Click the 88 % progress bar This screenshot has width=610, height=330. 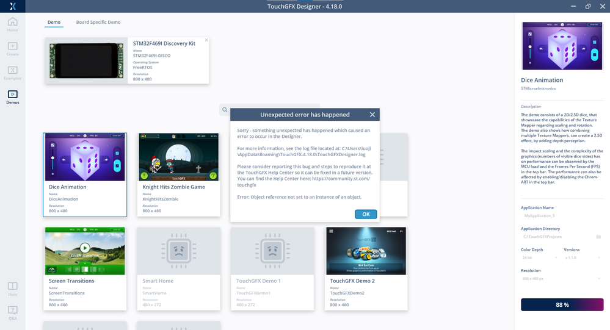click(x=562, y=305)
